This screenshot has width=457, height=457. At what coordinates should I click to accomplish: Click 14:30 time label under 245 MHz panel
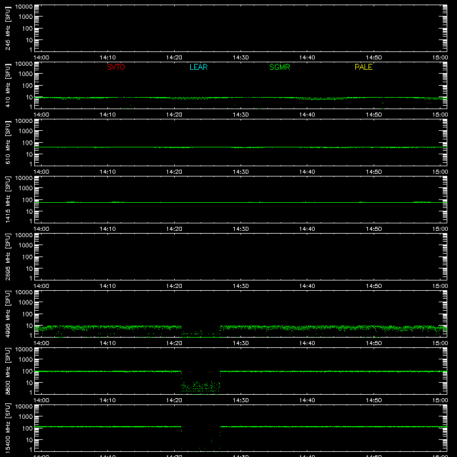[x=240, y=58]
